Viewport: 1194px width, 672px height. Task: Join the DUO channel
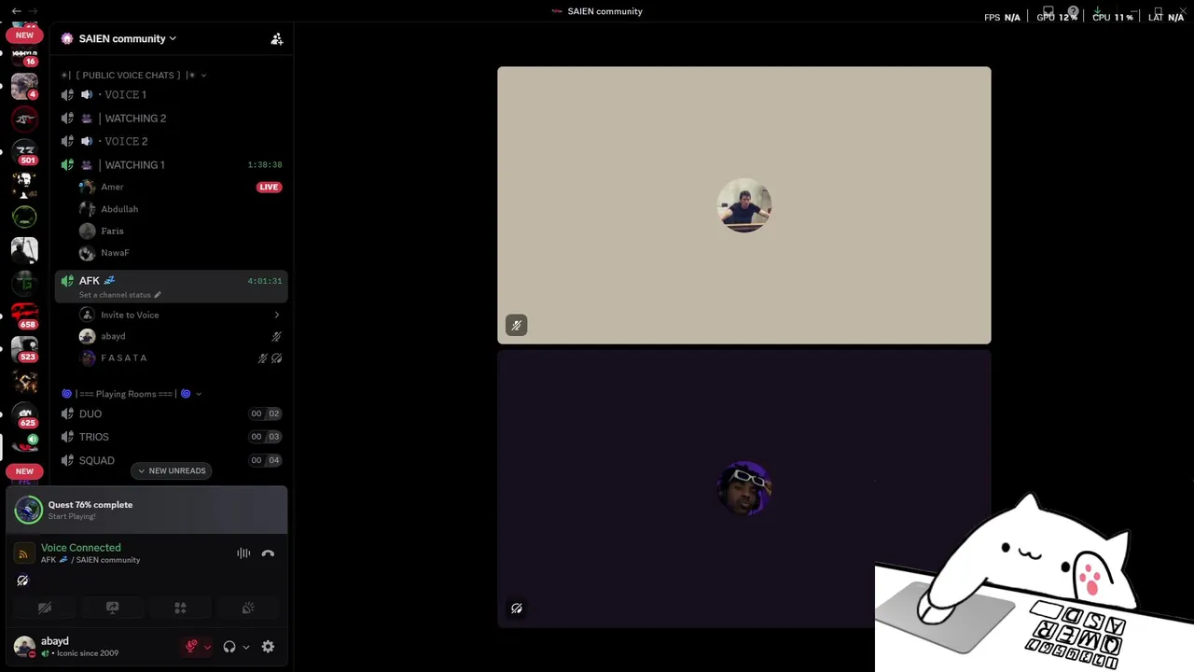tap(172, 413)
